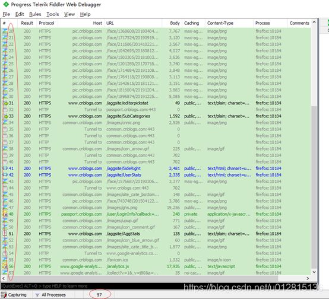This screenshot has width=329, height=299.
Task: Click the document icon of session 51
Action: 5,234
